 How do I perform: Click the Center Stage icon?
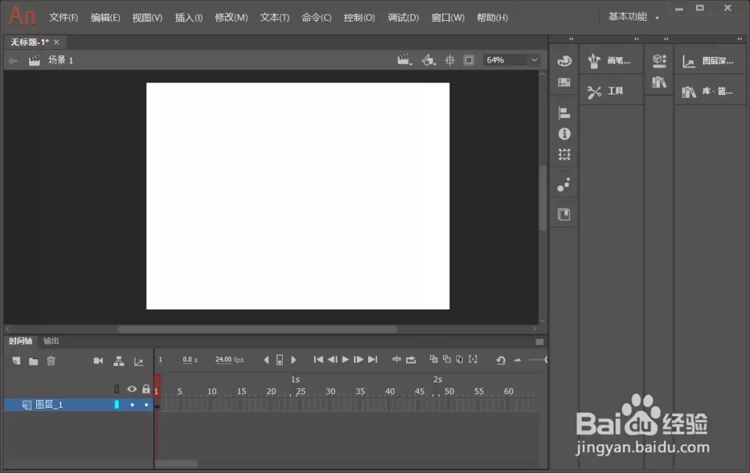449,60
